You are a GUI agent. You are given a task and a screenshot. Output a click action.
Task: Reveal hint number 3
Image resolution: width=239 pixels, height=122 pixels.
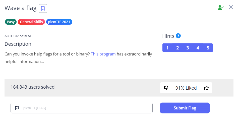click(x=188, y=48)
